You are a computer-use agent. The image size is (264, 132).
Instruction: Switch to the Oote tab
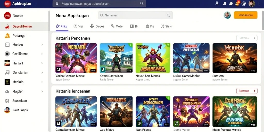pyautogui.click(x=117, y=26)
